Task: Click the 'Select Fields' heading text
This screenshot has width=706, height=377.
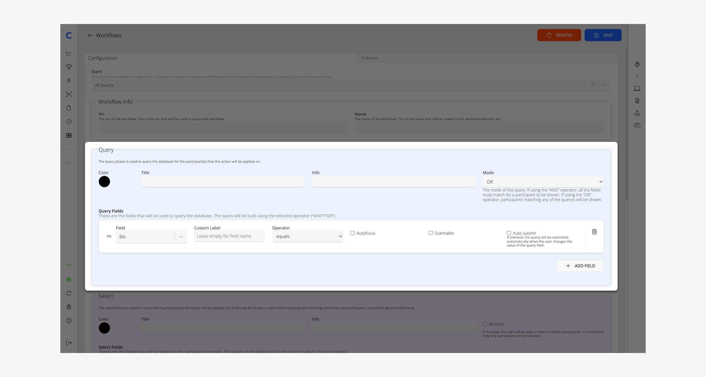Action: coord(110,347)
